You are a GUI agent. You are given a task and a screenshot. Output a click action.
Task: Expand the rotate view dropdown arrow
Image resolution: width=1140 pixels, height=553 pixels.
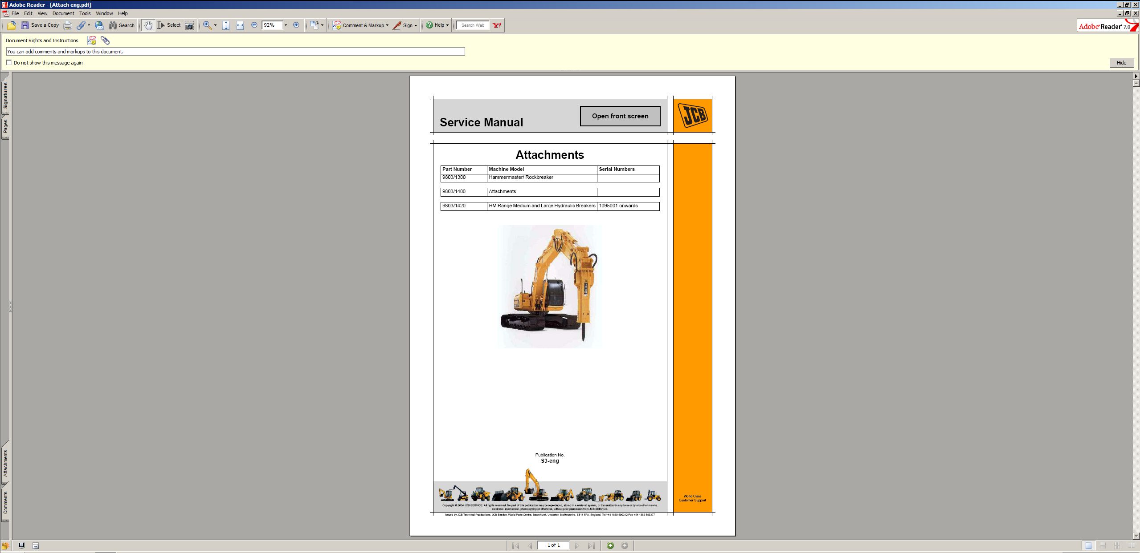point(322,25)
